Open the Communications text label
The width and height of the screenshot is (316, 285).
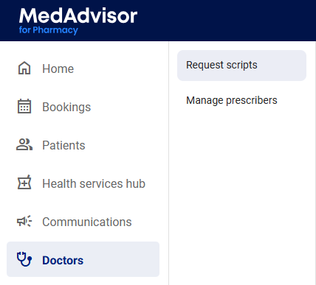pos(87,222)
